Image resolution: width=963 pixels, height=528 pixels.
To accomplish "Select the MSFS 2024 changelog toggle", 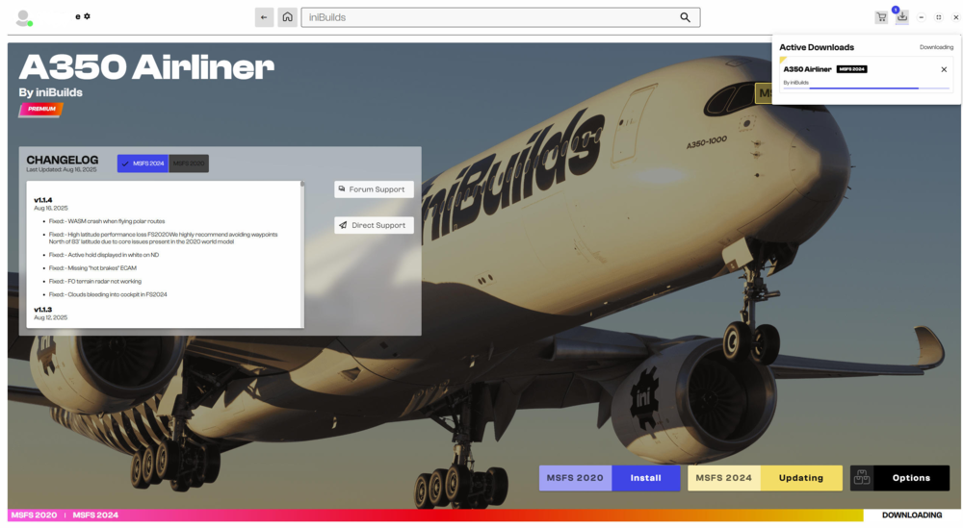I will point(143,163).
